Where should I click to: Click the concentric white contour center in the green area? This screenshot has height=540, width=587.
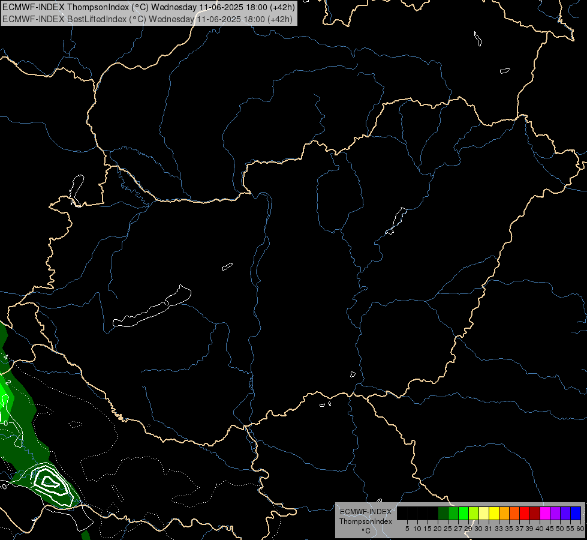tap(49, 482)
